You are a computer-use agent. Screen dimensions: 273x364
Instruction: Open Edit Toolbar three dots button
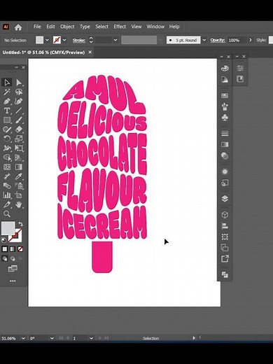pos(13,281)
